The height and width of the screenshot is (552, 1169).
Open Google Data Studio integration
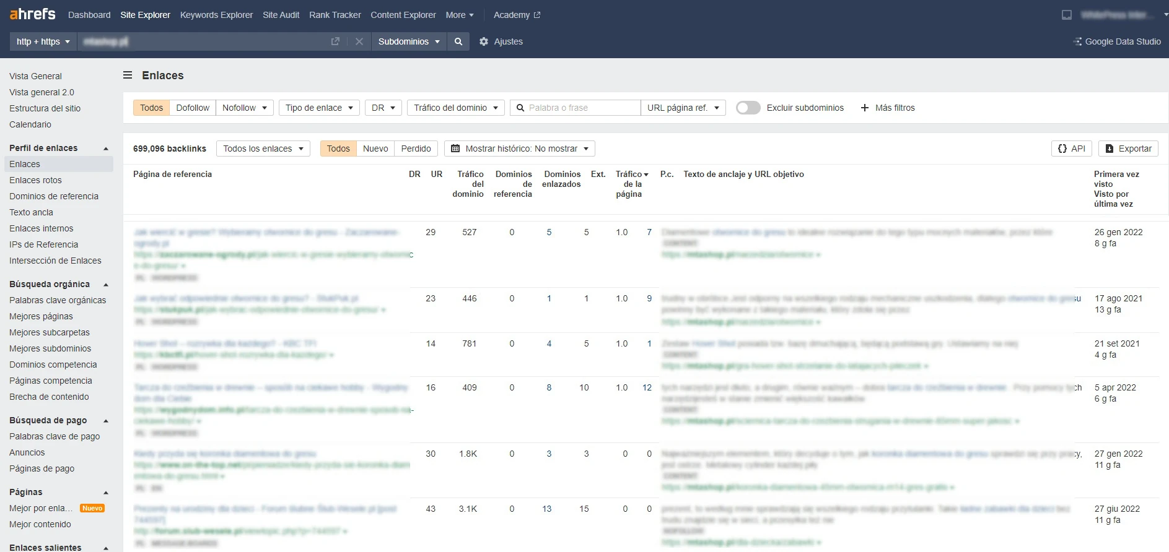pyautogui.click(x=1117, y=41)
